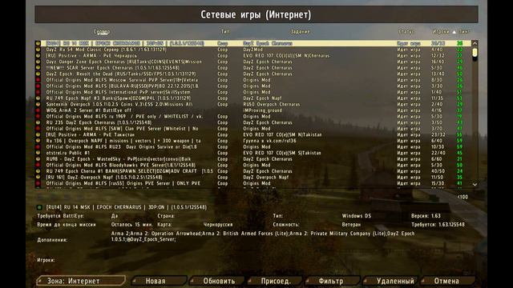This screenshot has height=288, width=513.
Task: Click the icon next to Dayz Danger Zone Epoch server
Action: point(38,62)
